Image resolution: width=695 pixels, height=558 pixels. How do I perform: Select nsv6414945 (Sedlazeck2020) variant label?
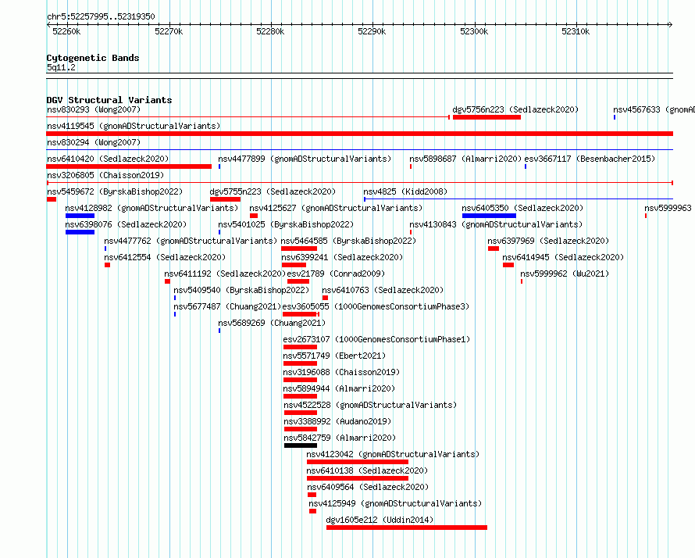(x=563, y=257)
